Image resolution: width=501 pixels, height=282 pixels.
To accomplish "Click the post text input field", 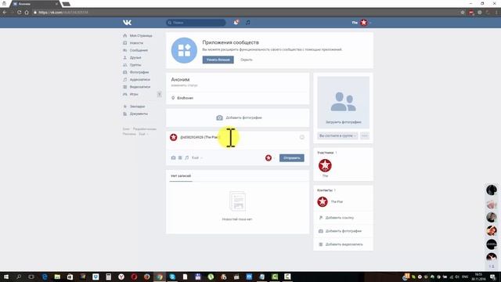I will 238,137.
